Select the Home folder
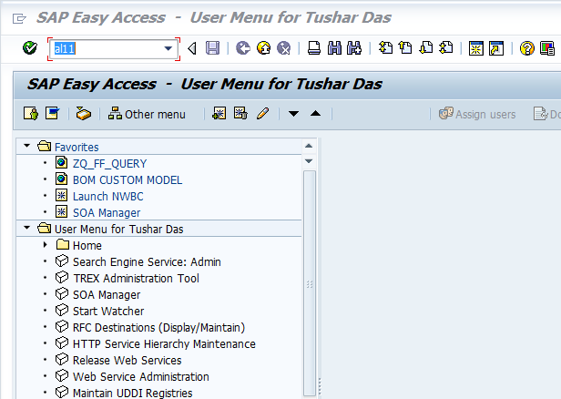 (x=87, y=245)
